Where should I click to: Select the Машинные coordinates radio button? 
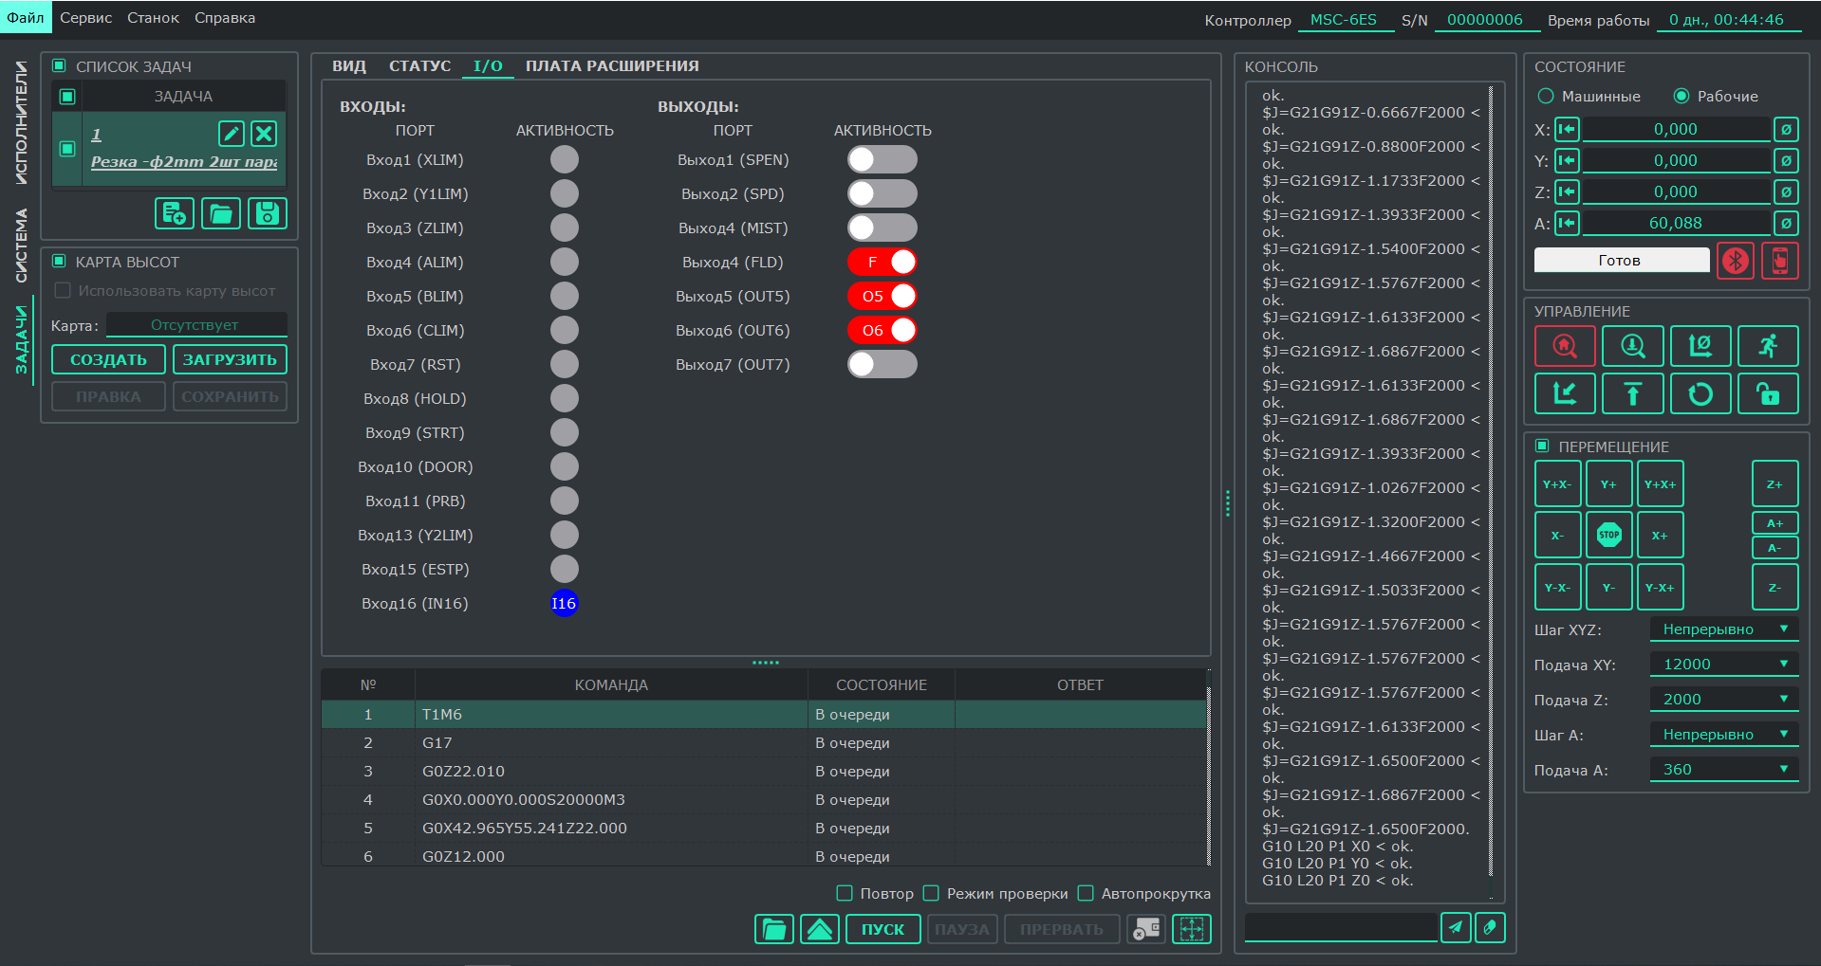1546,96
